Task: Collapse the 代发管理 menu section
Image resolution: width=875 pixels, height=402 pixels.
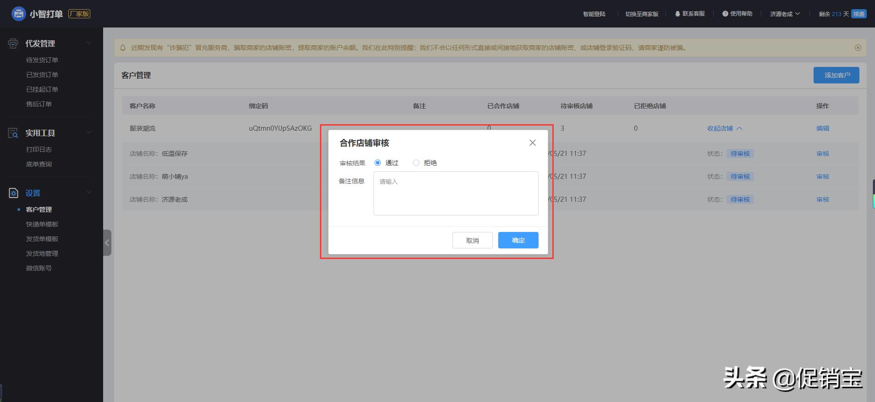Action: pos(89,43)
